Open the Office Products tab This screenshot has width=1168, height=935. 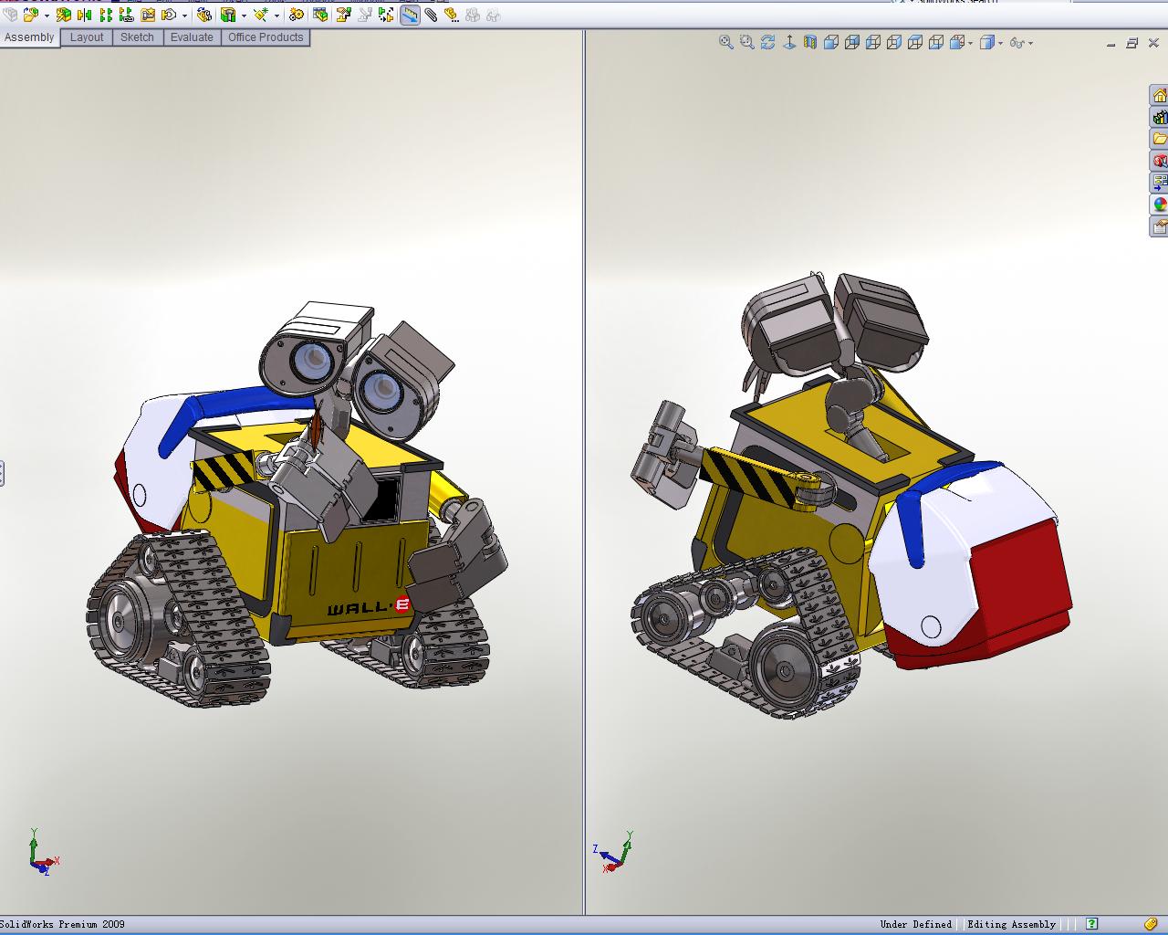[x=266, y=37]
